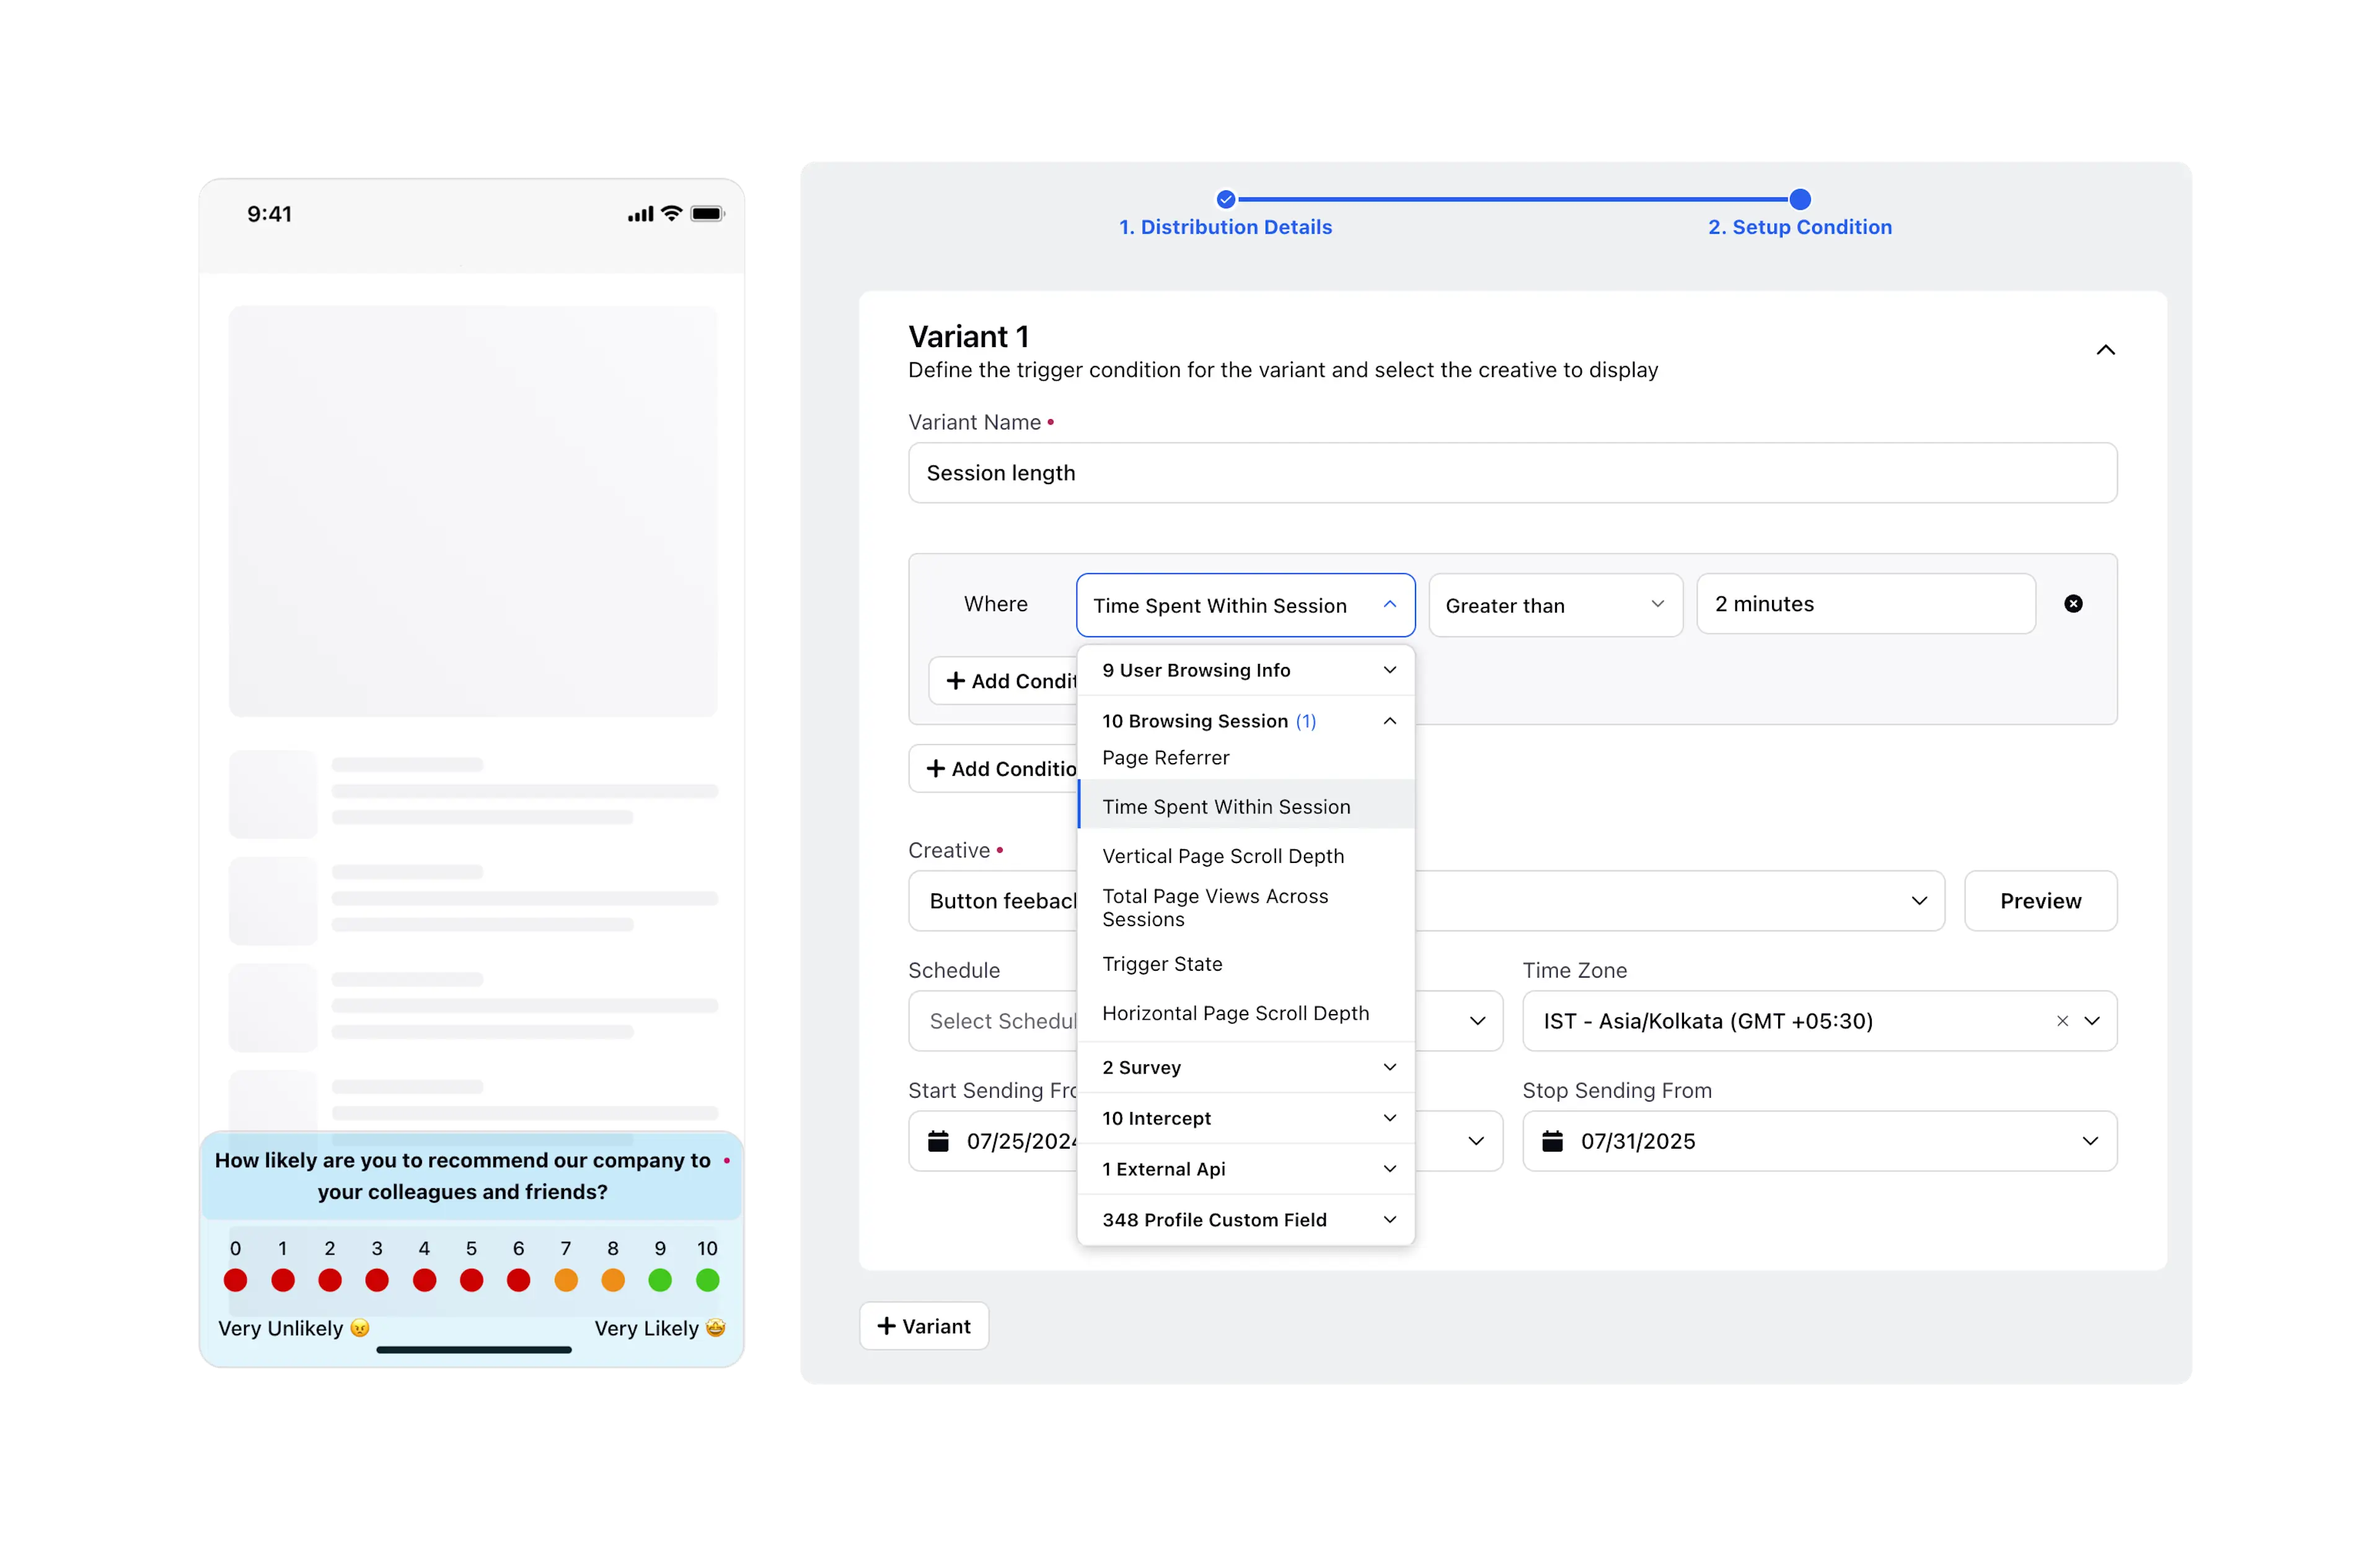Select NPS rating 10 green dot

(x=707, y=1280)
